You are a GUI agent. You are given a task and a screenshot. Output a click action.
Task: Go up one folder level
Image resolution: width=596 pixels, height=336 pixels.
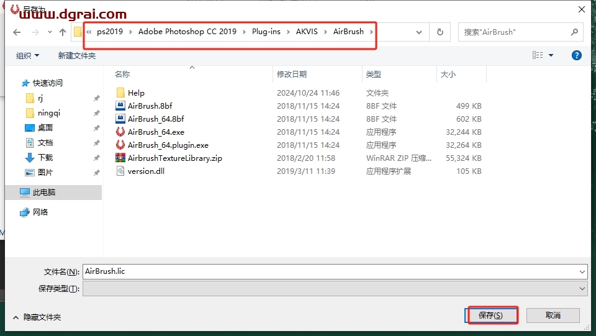pos(63,32)
